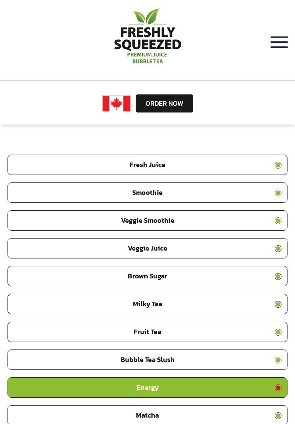Click the radio indicator on Fresh Juice
The height and width of the screenshot is (424, 295).
(x=278, y=165)
